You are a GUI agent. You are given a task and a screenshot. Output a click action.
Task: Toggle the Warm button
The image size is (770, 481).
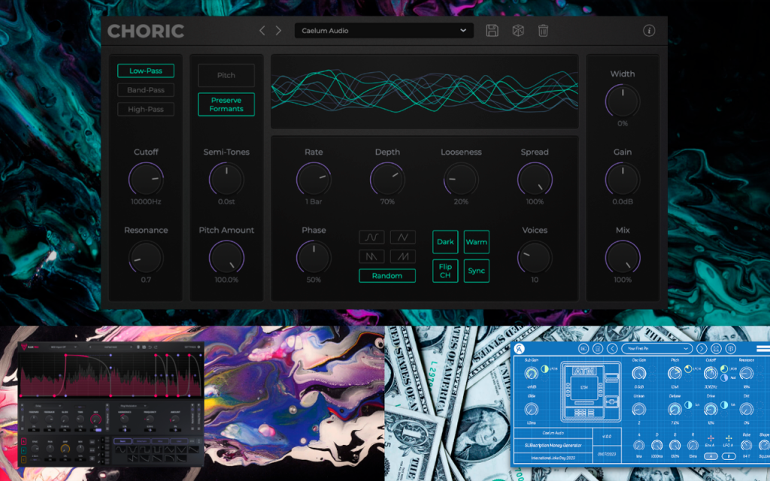[476, 242]
